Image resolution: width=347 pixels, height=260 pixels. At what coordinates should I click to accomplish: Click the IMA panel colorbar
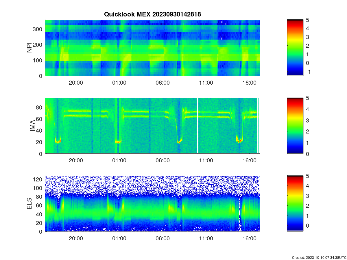295,126
